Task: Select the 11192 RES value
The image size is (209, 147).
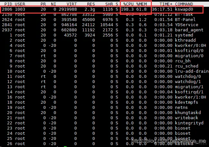Action: [89, 30]
